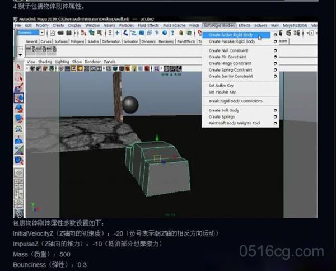
Task: Choose the Soft Modification tool
Action: point(19,139)
